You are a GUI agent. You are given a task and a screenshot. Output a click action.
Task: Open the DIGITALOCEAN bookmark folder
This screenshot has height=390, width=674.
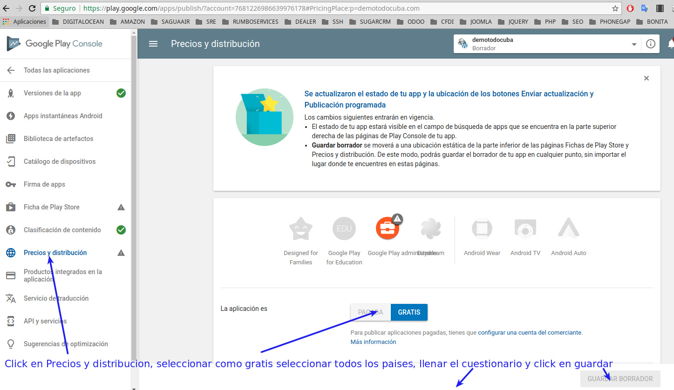pos(78,21)
